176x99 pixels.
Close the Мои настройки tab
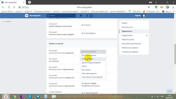tap(24, 2)
